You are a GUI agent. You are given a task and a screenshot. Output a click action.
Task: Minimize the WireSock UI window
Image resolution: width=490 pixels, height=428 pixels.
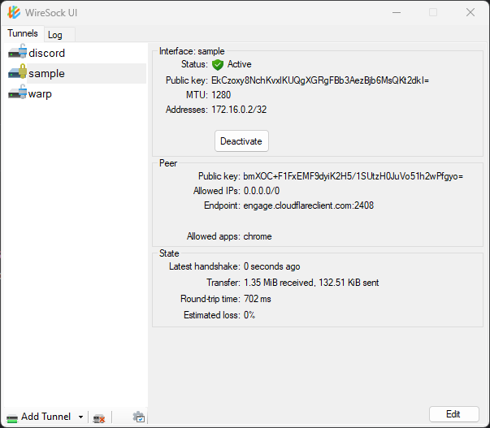[x=397, y=12]
